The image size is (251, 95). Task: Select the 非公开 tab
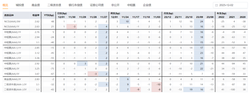[115, 5]
